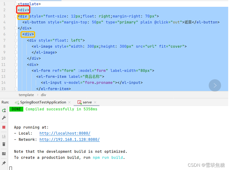Open the wrench settings icon in Run panel
Viewport: 229px width, 170px height.
click(x=4, y=118)
